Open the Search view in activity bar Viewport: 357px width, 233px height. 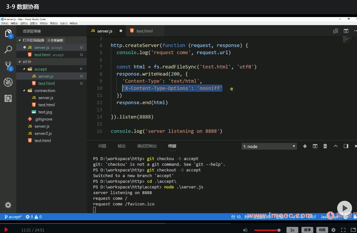pyautogui.click(x=8, y=50)
